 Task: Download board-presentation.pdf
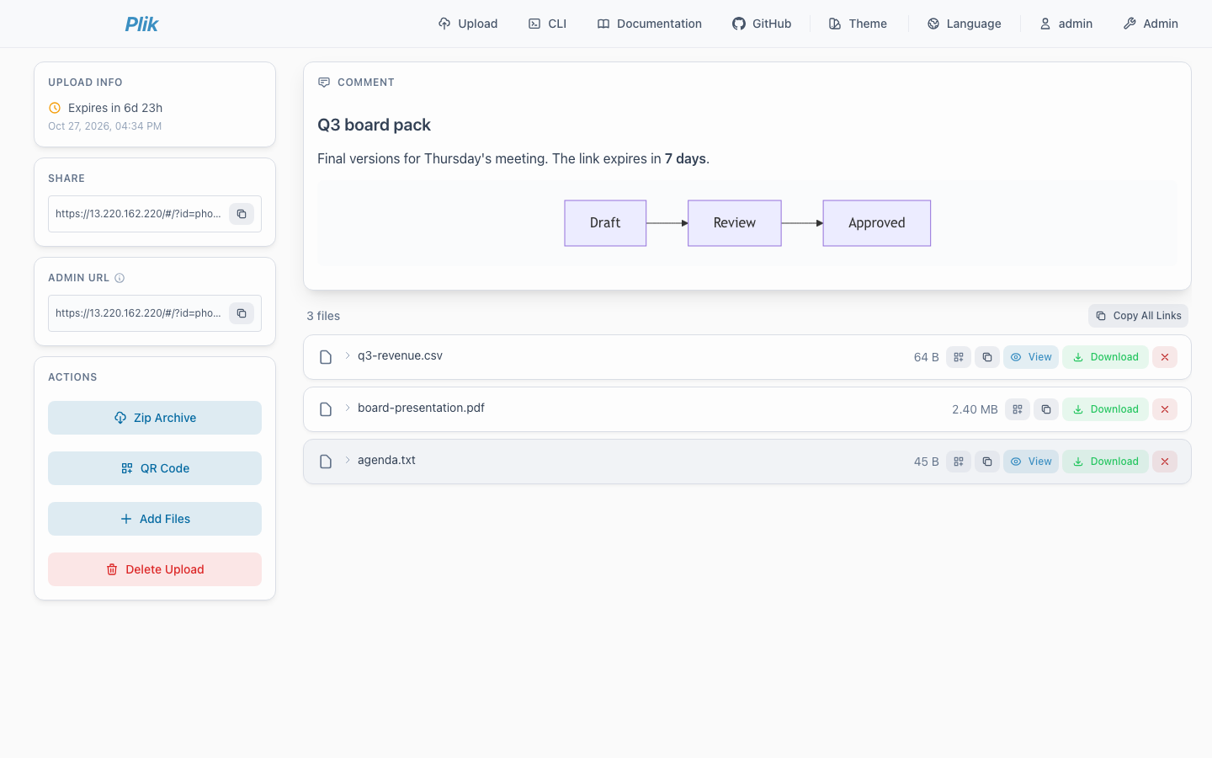pyautogui.click(x=1105, y=409)
